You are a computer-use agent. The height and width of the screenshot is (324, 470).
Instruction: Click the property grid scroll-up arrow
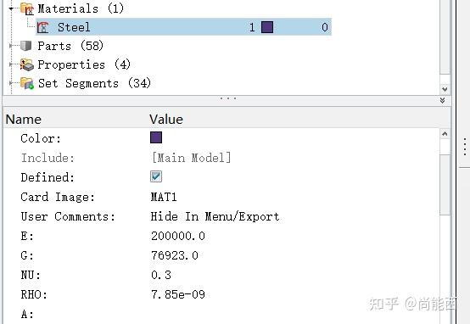[x=445, y=134]
